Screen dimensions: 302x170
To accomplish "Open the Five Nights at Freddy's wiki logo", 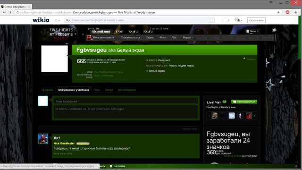I will pyautogui.click(x=61, y=34).
